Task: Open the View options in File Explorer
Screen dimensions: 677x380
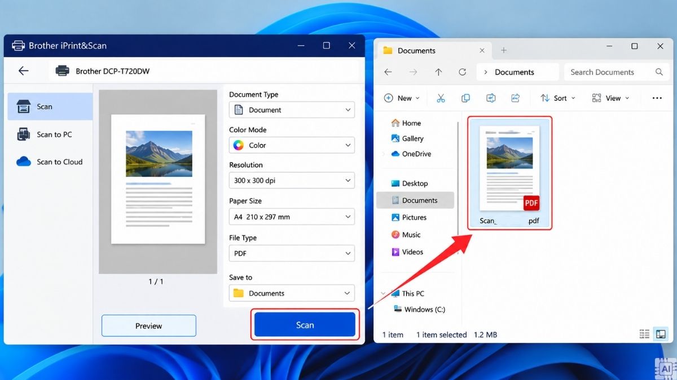Action: (610, 98)
